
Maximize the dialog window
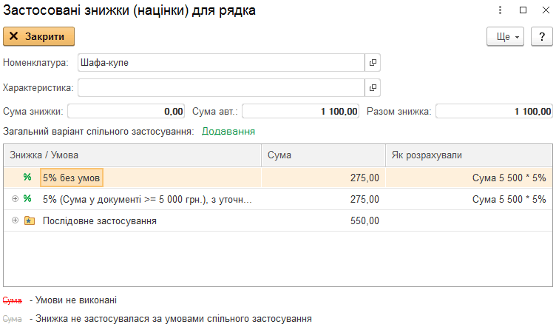(x=523, y=10)
